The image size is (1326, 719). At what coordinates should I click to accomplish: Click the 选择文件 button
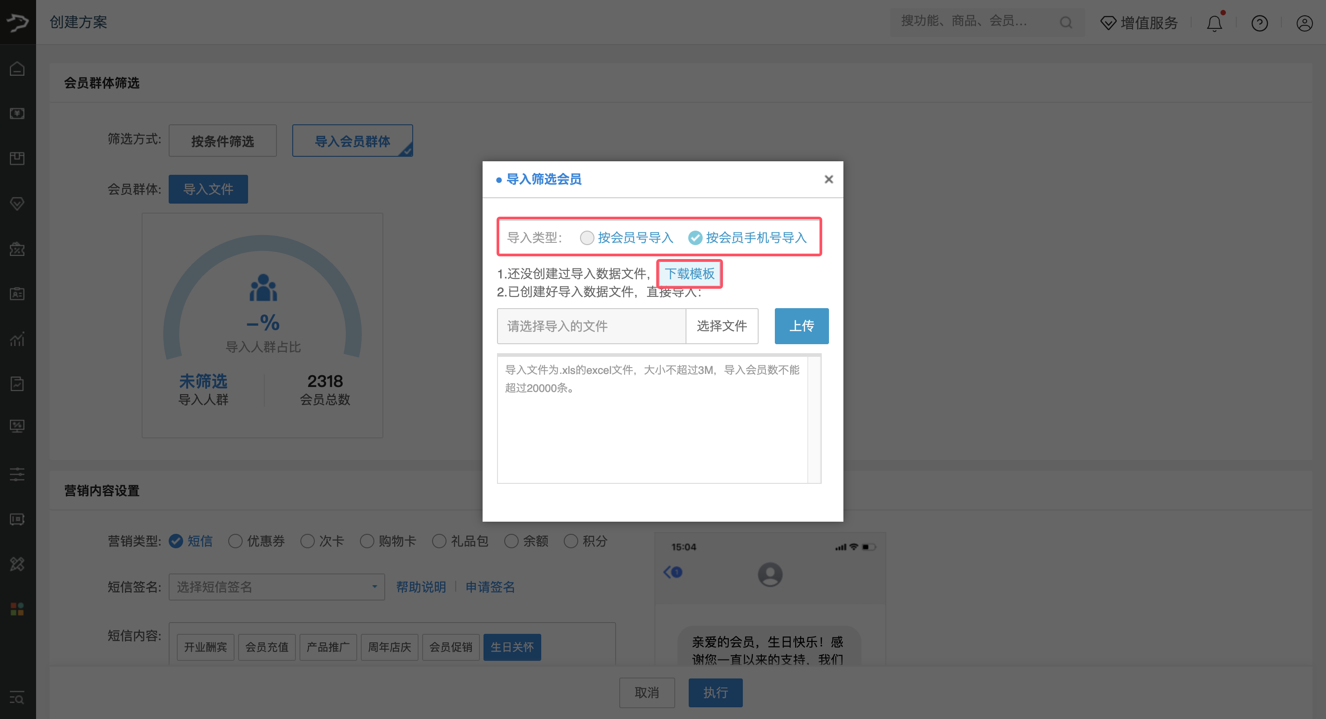pos(722,326)
